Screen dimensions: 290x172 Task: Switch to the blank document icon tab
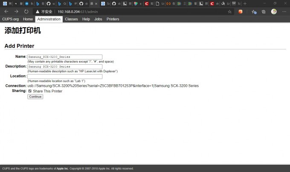pos(160,4)
